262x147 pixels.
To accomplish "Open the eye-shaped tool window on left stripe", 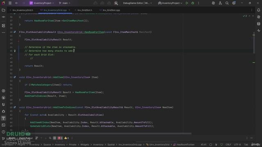I will (3, 91).
